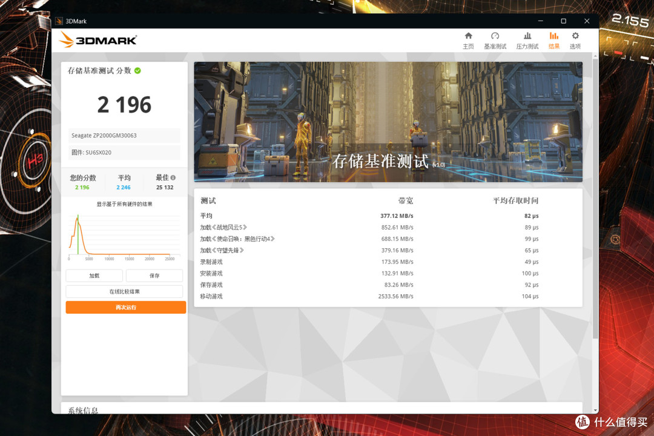Screen dimensions: 654x436
Task: Click the 加载 load button
Action: click(x=94, y=276)
